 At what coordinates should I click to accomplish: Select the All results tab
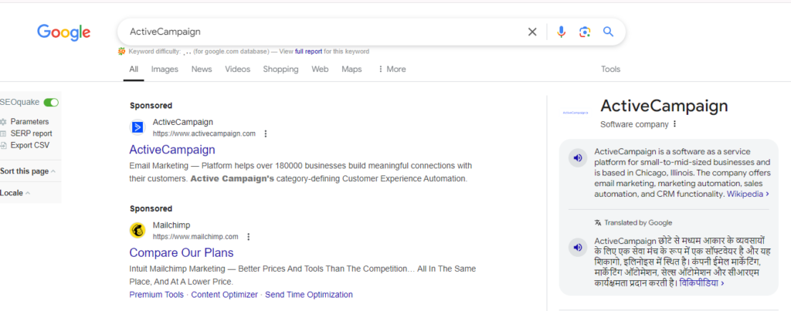134,69
